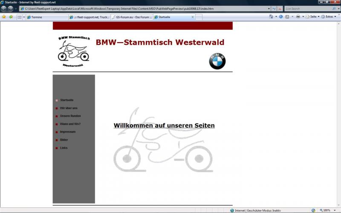Open the feeds toolbar icon
341x213 pixels.
tap(287, 17)
